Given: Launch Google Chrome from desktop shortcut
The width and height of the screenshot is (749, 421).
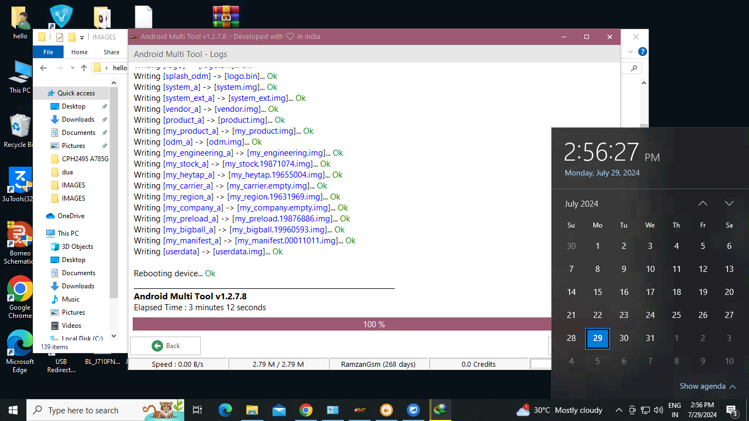Looking at the screenshot, I should point(20,297).
